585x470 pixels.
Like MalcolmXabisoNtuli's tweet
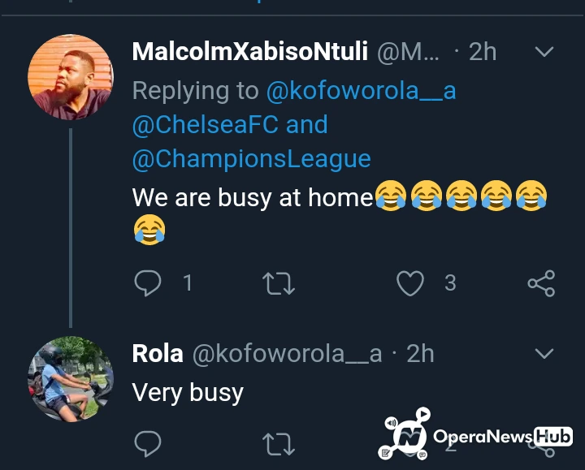(409, 282)
